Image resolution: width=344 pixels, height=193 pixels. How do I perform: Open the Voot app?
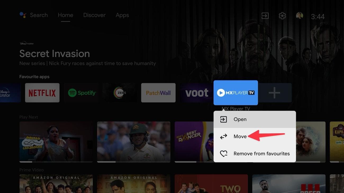(x=197, y=93)
